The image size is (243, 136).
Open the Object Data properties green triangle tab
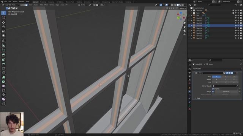(189, 106)
